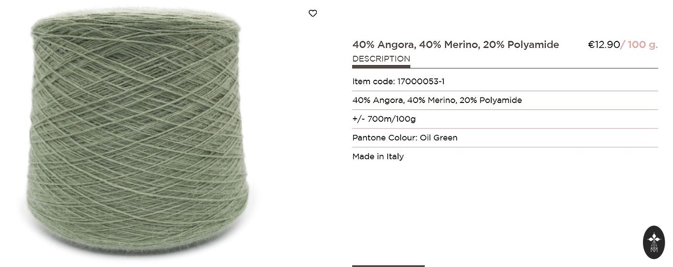The width and height of the screenshot is (673, 267).
Task: Open the DESCRIPTION tab
Action: point(381,59)
